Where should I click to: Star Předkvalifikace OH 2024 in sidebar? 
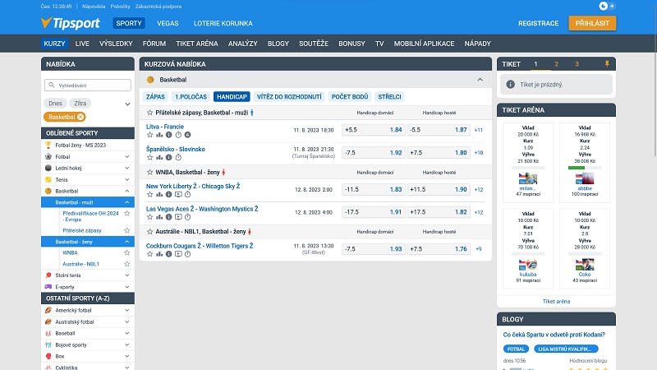(127, 213)
